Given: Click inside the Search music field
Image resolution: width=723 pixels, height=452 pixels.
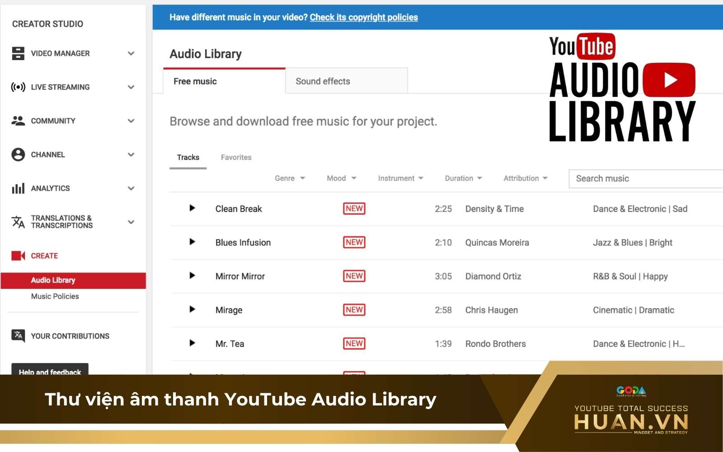Looking at the screenshot, I should 646,179.
